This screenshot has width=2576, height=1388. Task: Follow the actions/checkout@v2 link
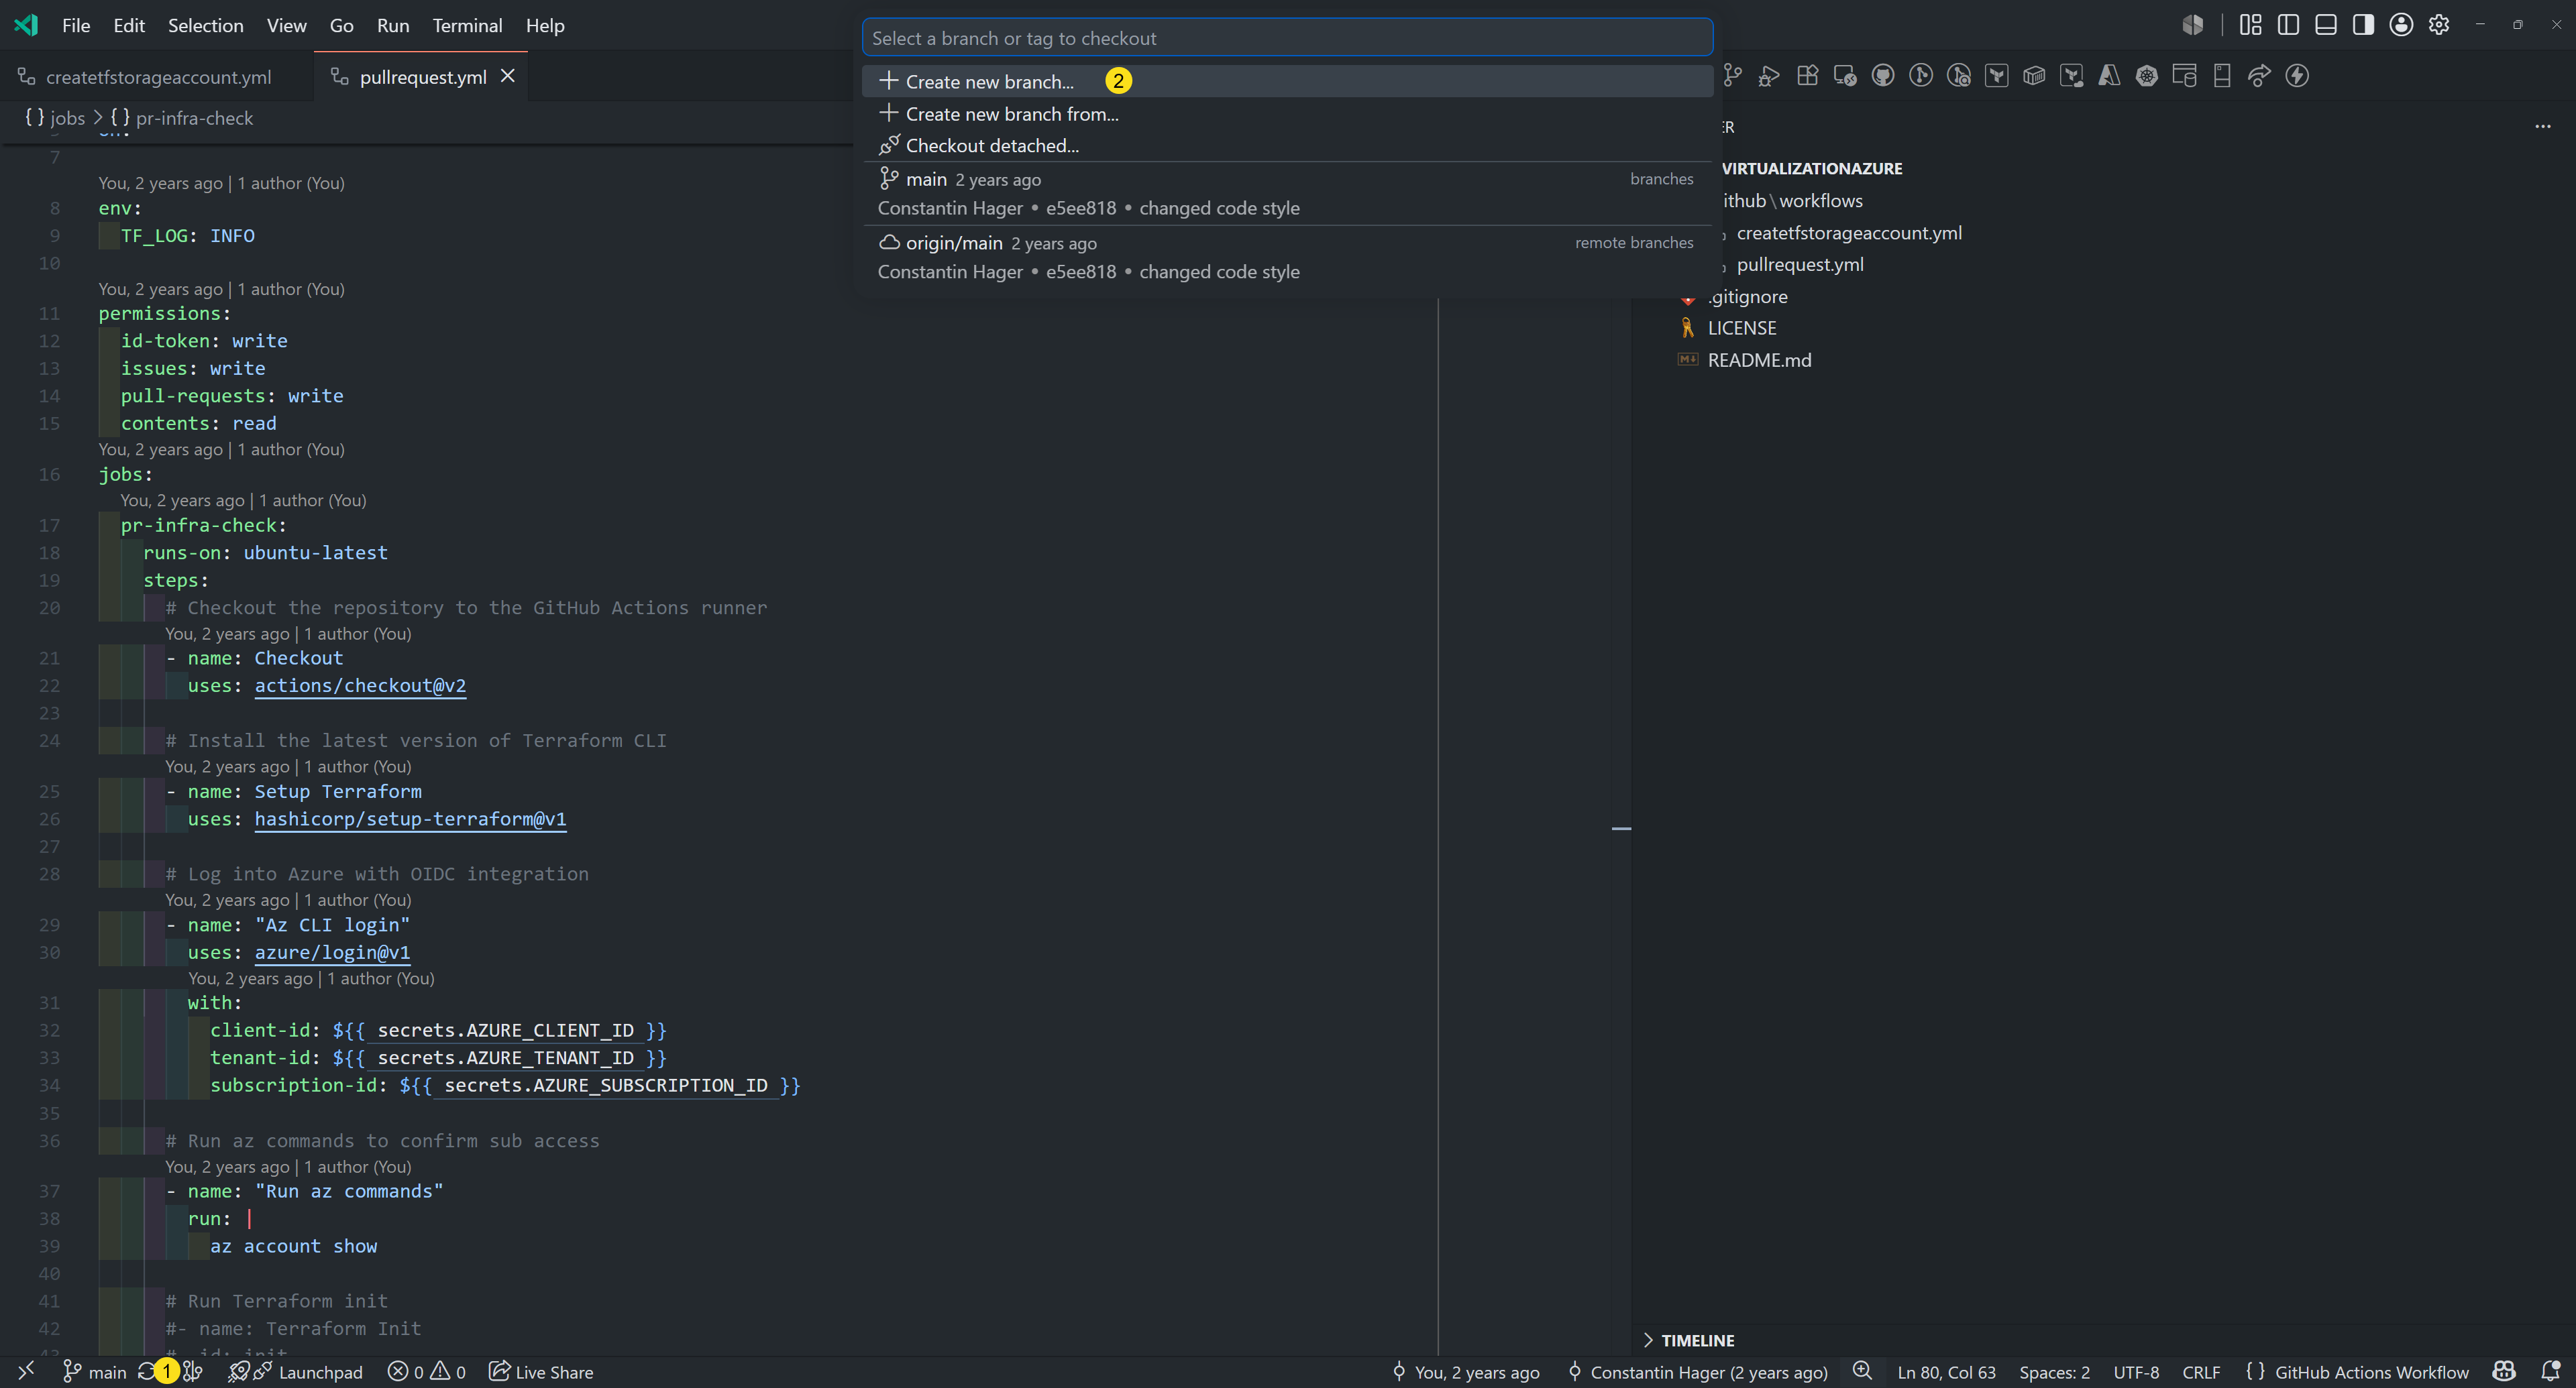pos(360,685)
